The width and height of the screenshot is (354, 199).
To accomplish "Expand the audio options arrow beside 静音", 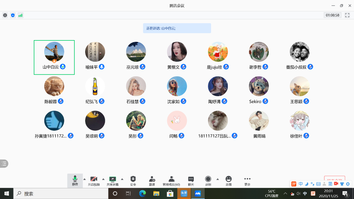I will (x=85, y=179).
